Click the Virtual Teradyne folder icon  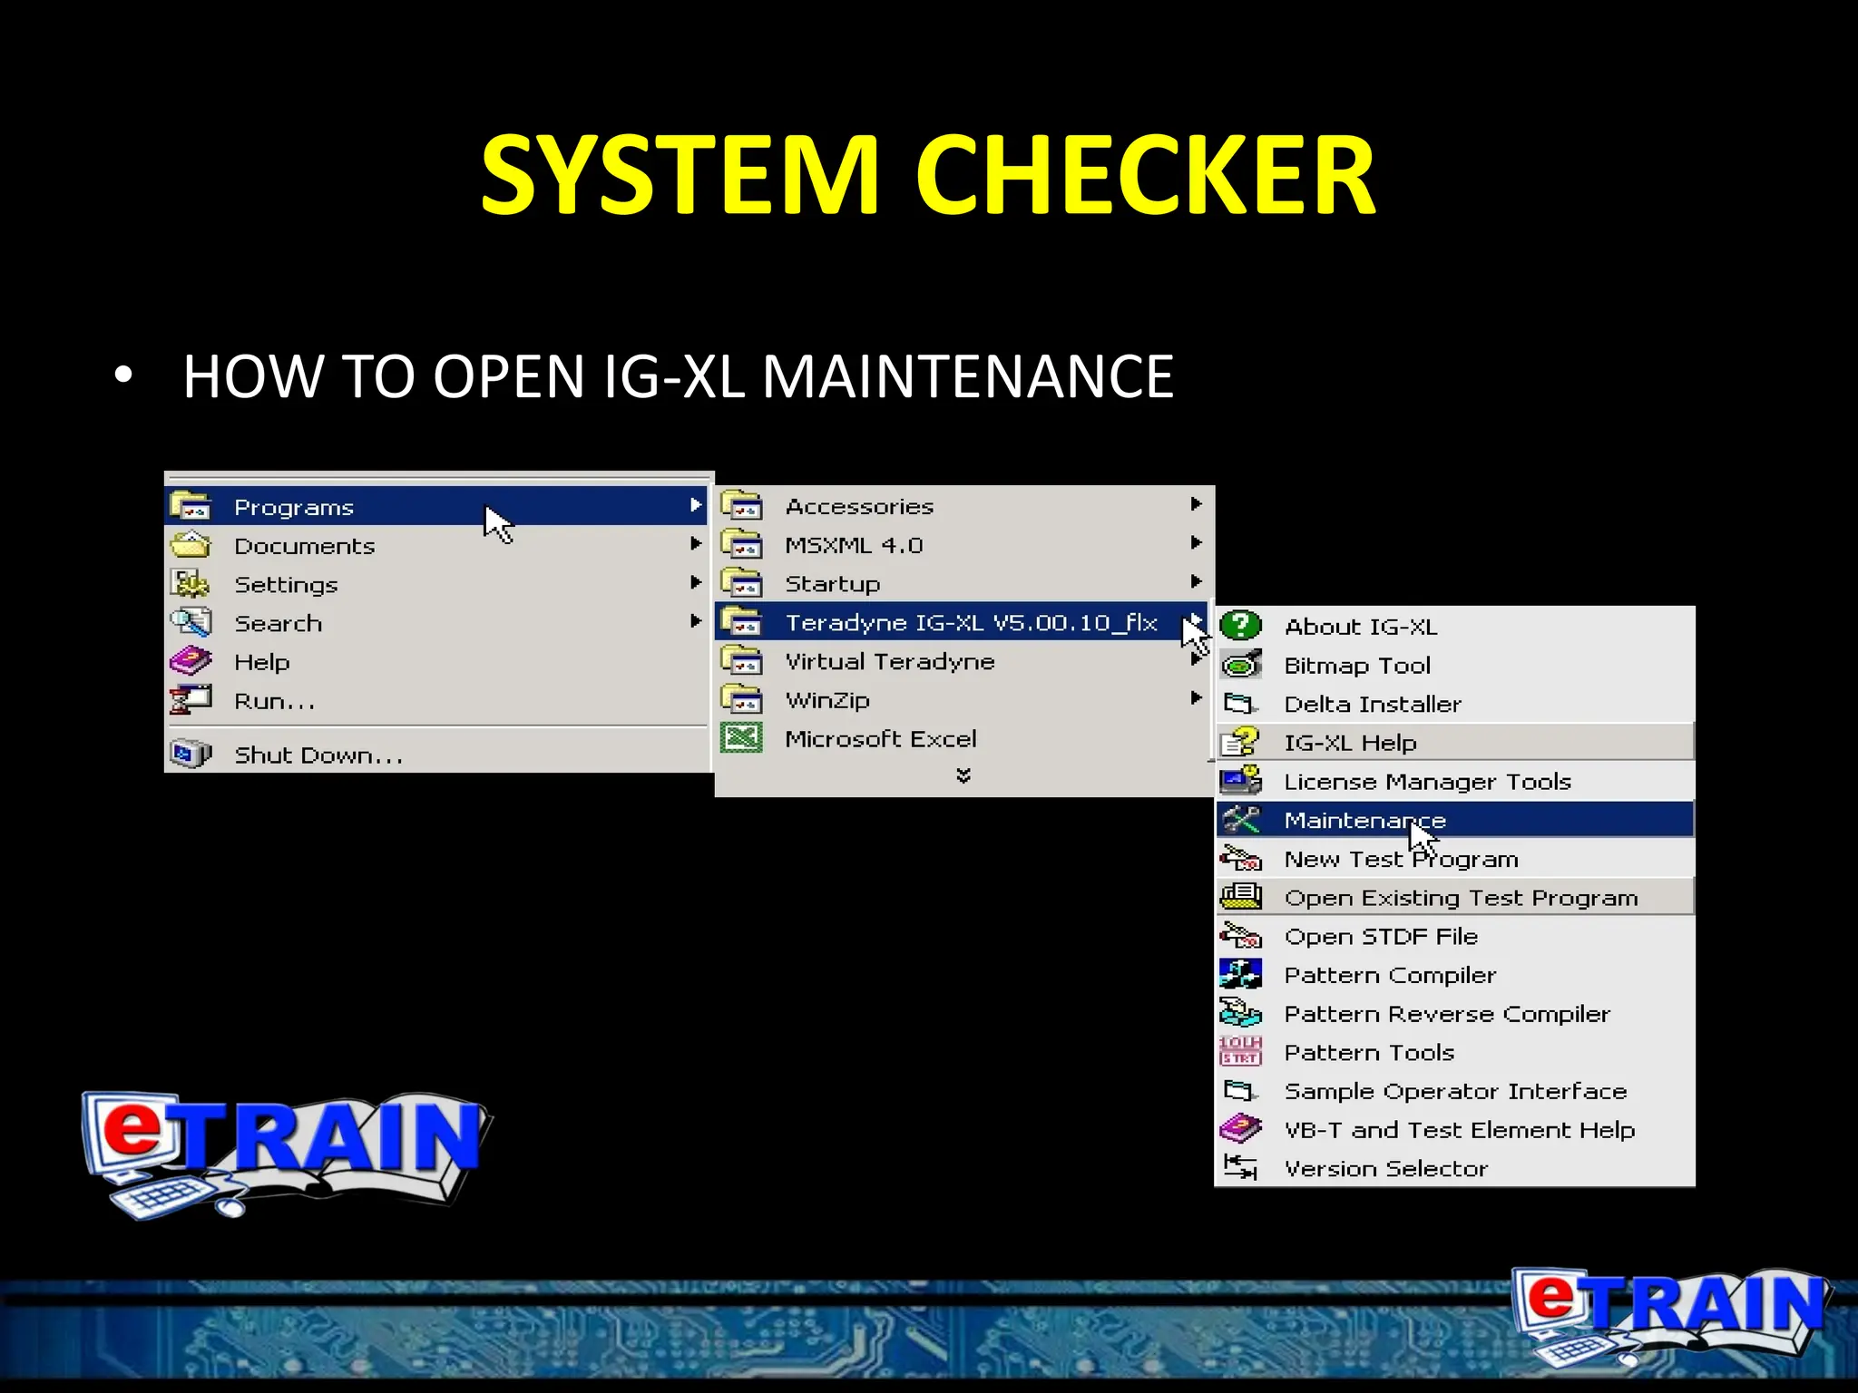[741, 661]
